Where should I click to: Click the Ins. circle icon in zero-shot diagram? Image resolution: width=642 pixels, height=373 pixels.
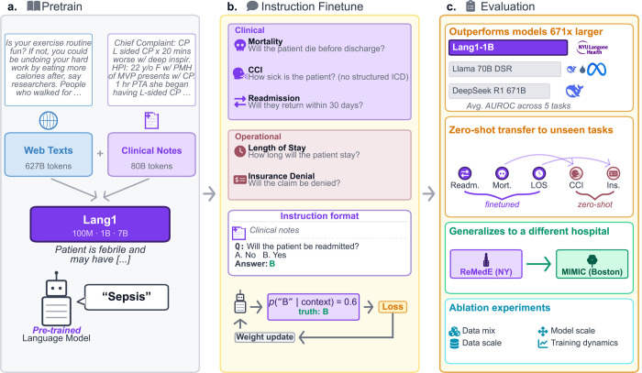[x=614, y=173]
